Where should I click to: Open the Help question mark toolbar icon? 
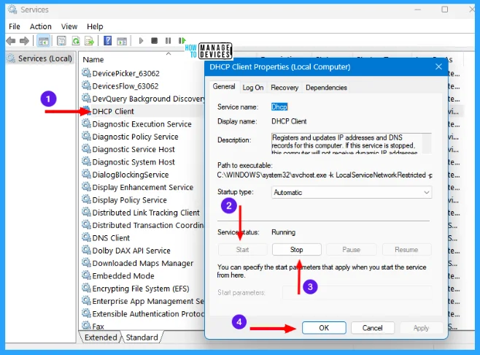pos(107,41)
